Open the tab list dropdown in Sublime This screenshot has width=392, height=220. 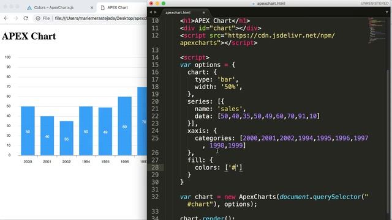pyautogui.click(x=386, y=12)
